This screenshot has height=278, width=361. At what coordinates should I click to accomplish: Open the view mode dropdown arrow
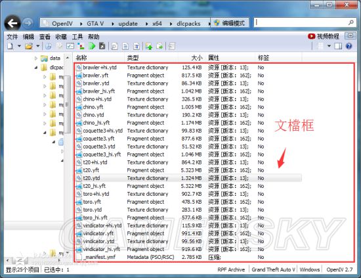click(329, 46)
